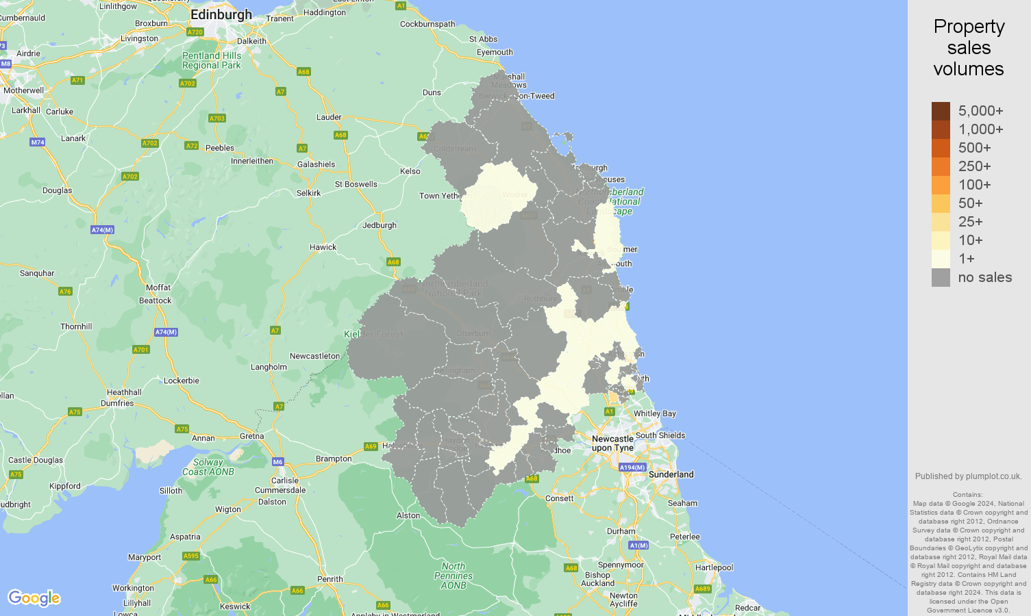The height and width of the screenshot is (616, 1031).
Task: Click the Edinburgh city label
Action: 221,14
